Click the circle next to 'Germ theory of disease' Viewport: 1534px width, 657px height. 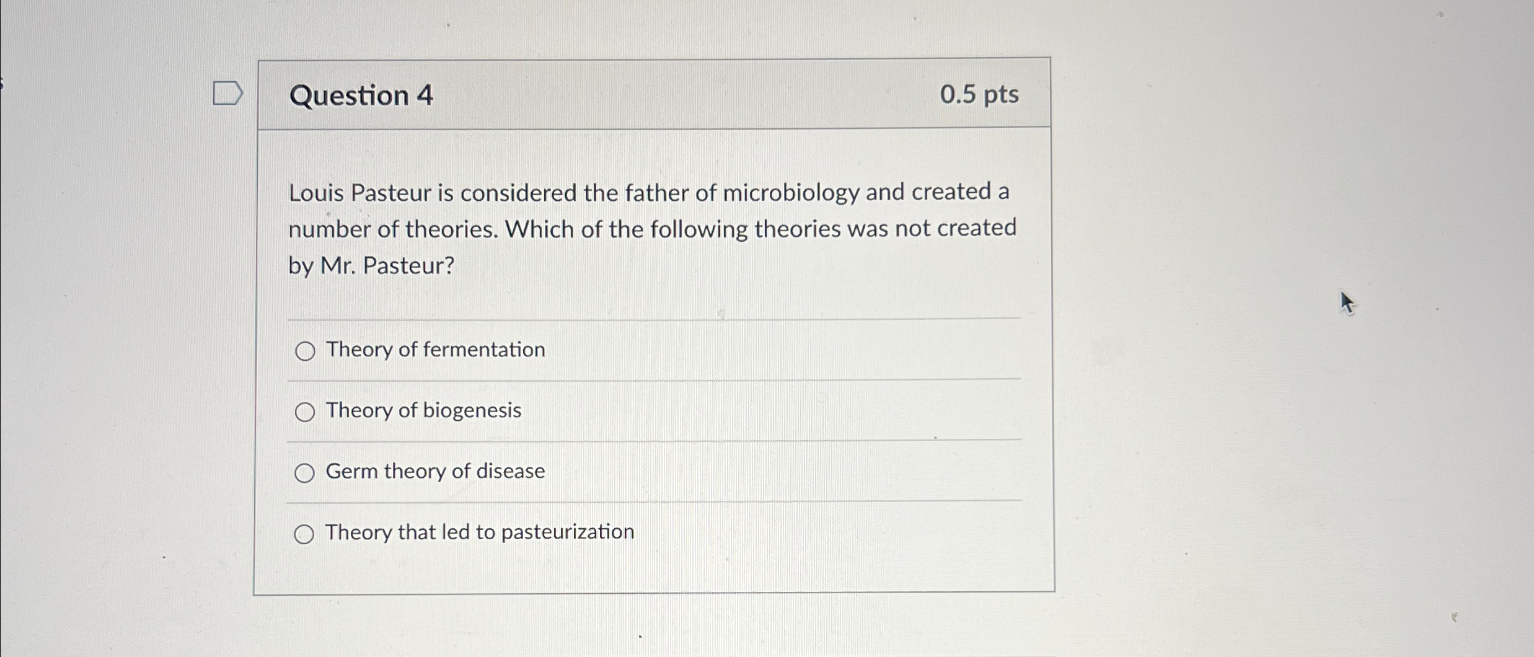[305, 472]
